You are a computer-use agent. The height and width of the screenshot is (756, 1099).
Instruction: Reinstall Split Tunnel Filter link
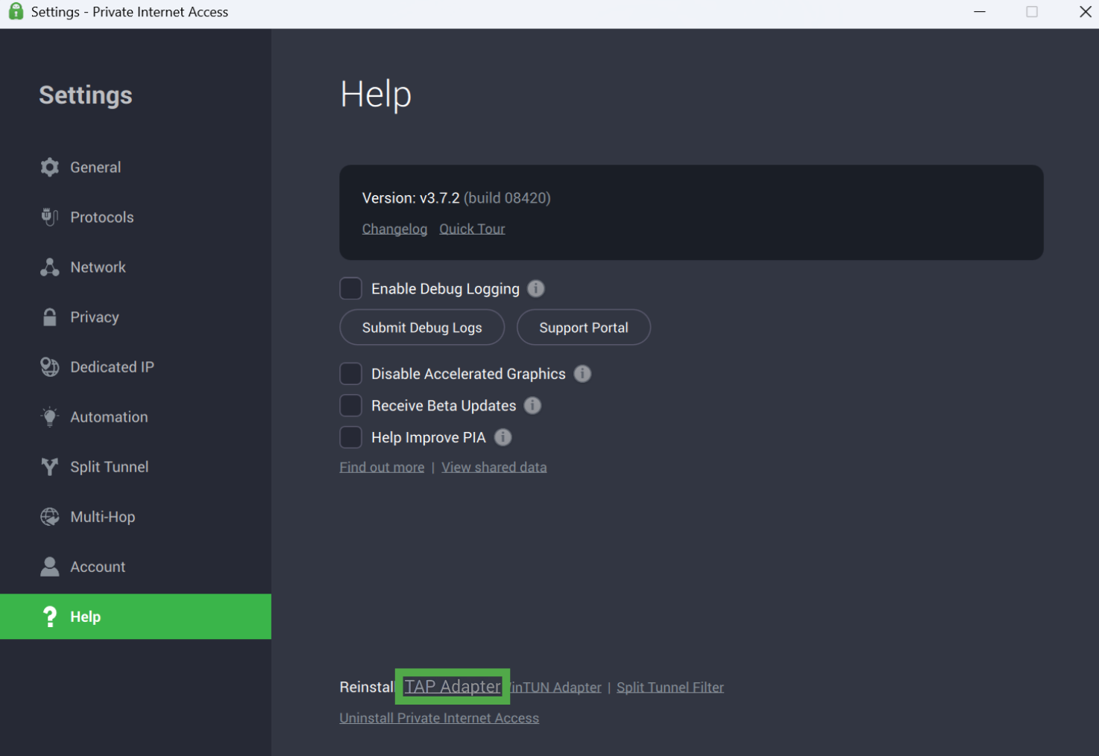tap(670, 687)
